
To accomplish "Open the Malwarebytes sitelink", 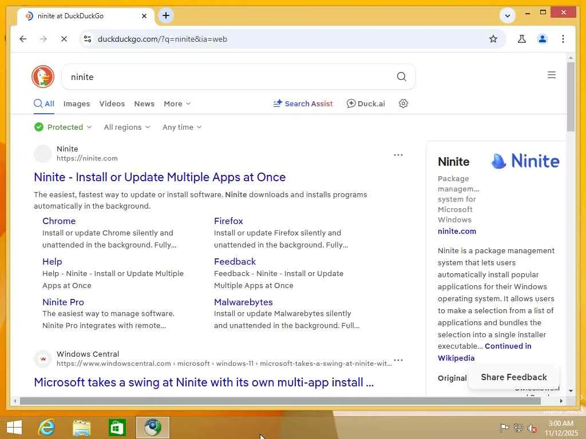I will 243,302.
